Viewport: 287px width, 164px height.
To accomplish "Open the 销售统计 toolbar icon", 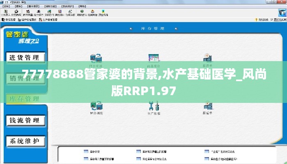I will (x=60, y=13).
